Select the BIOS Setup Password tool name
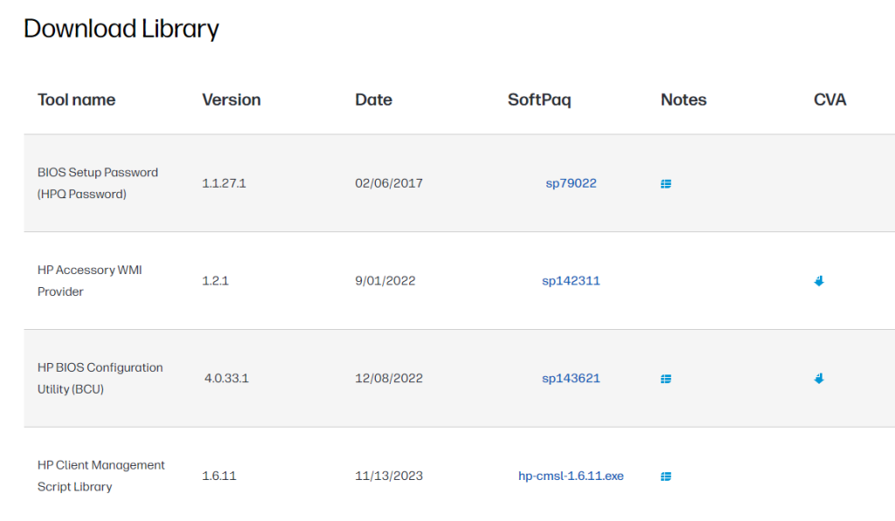The image size is (895, 521). 98,183
